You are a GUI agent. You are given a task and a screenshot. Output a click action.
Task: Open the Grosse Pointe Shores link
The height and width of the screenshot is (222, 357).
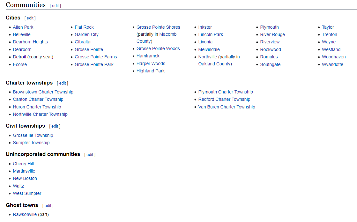(158, 27)
